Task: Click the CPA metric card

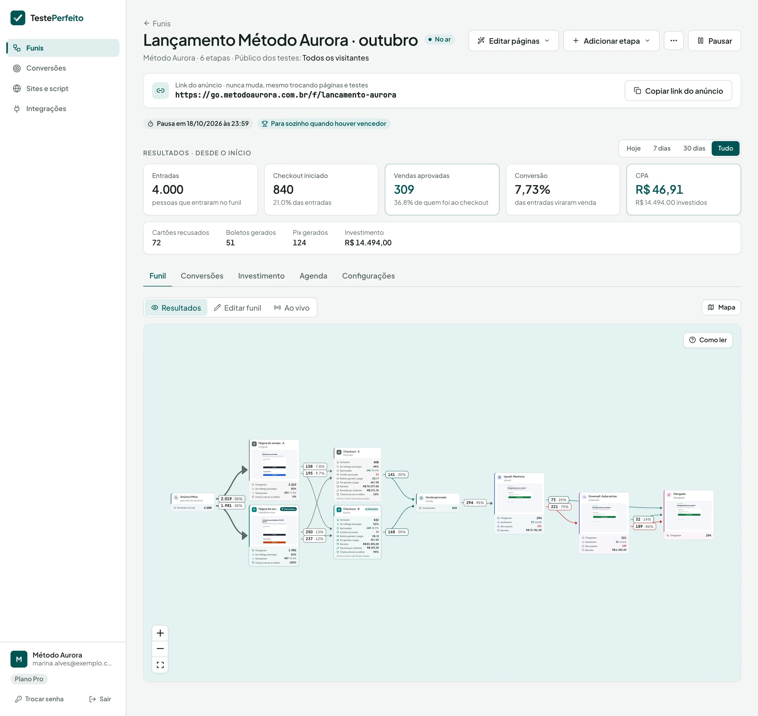Action: 683,189
